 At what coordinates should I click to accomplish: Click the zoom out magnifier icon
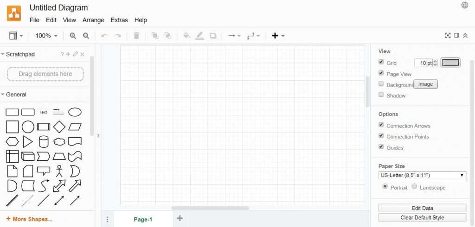[x=86, y=36]
